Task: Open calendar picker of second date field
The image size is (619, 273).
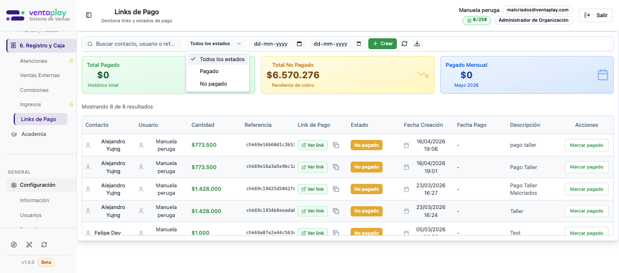Action: pos(359,44)
